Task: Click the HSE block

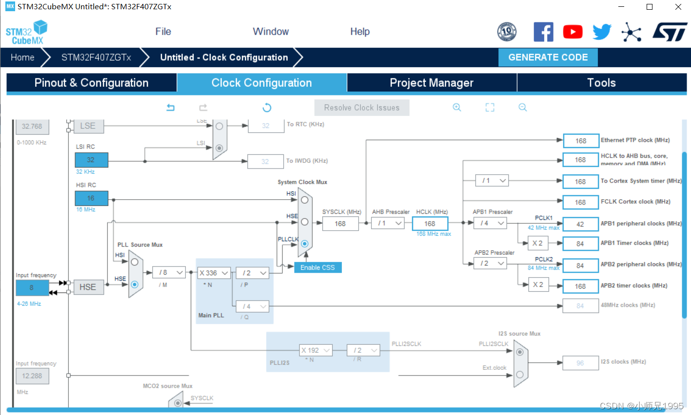Action: click(x=88, y=287)
